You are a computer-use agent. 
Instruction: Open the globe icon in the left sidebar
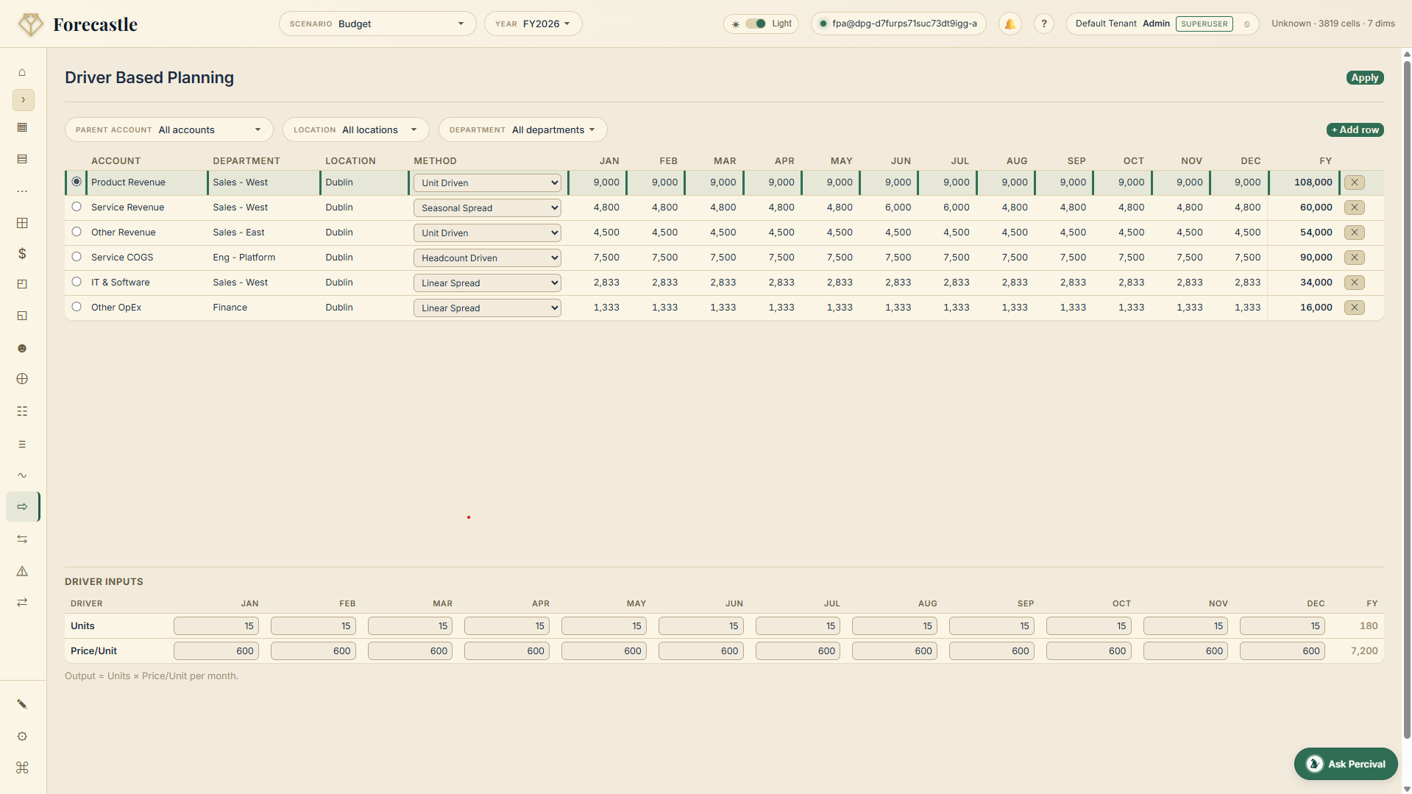tap(22, 379)
